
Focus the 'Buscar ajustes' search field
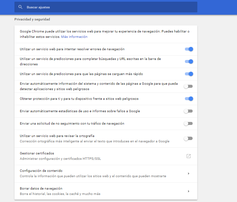pyautogui.click(x=106, y=7)
